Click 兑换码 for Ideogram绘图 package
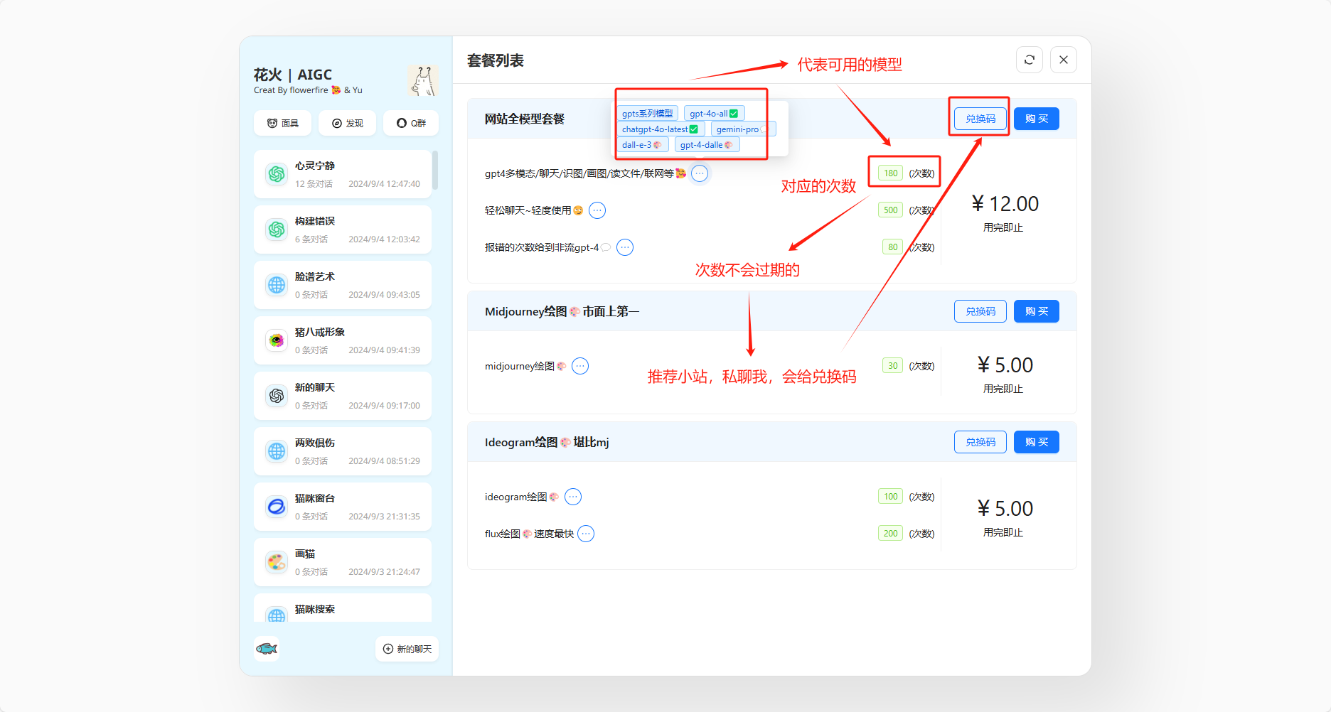 [980, 442]
